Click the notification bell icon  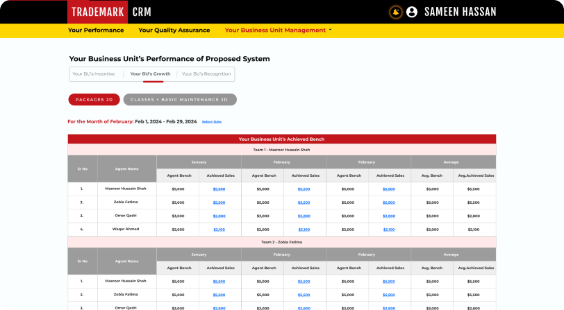coord(397,12)
